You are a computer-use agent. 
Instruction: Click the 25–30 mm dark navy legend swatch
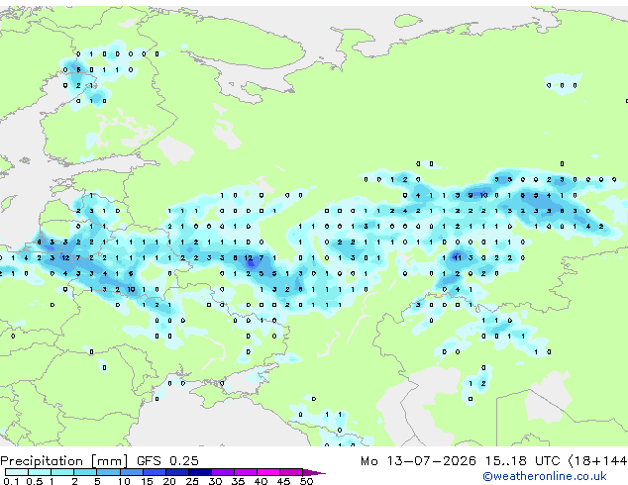click(199, 472)
